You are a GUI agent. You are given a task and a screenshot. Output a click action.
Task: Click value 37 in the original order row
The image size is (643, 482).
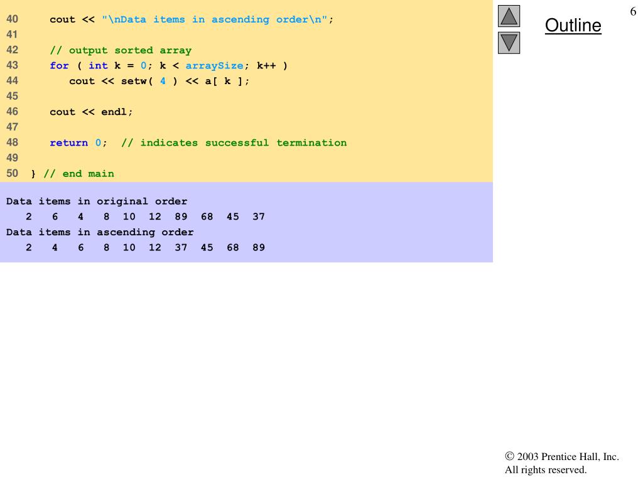coord(258,217)
